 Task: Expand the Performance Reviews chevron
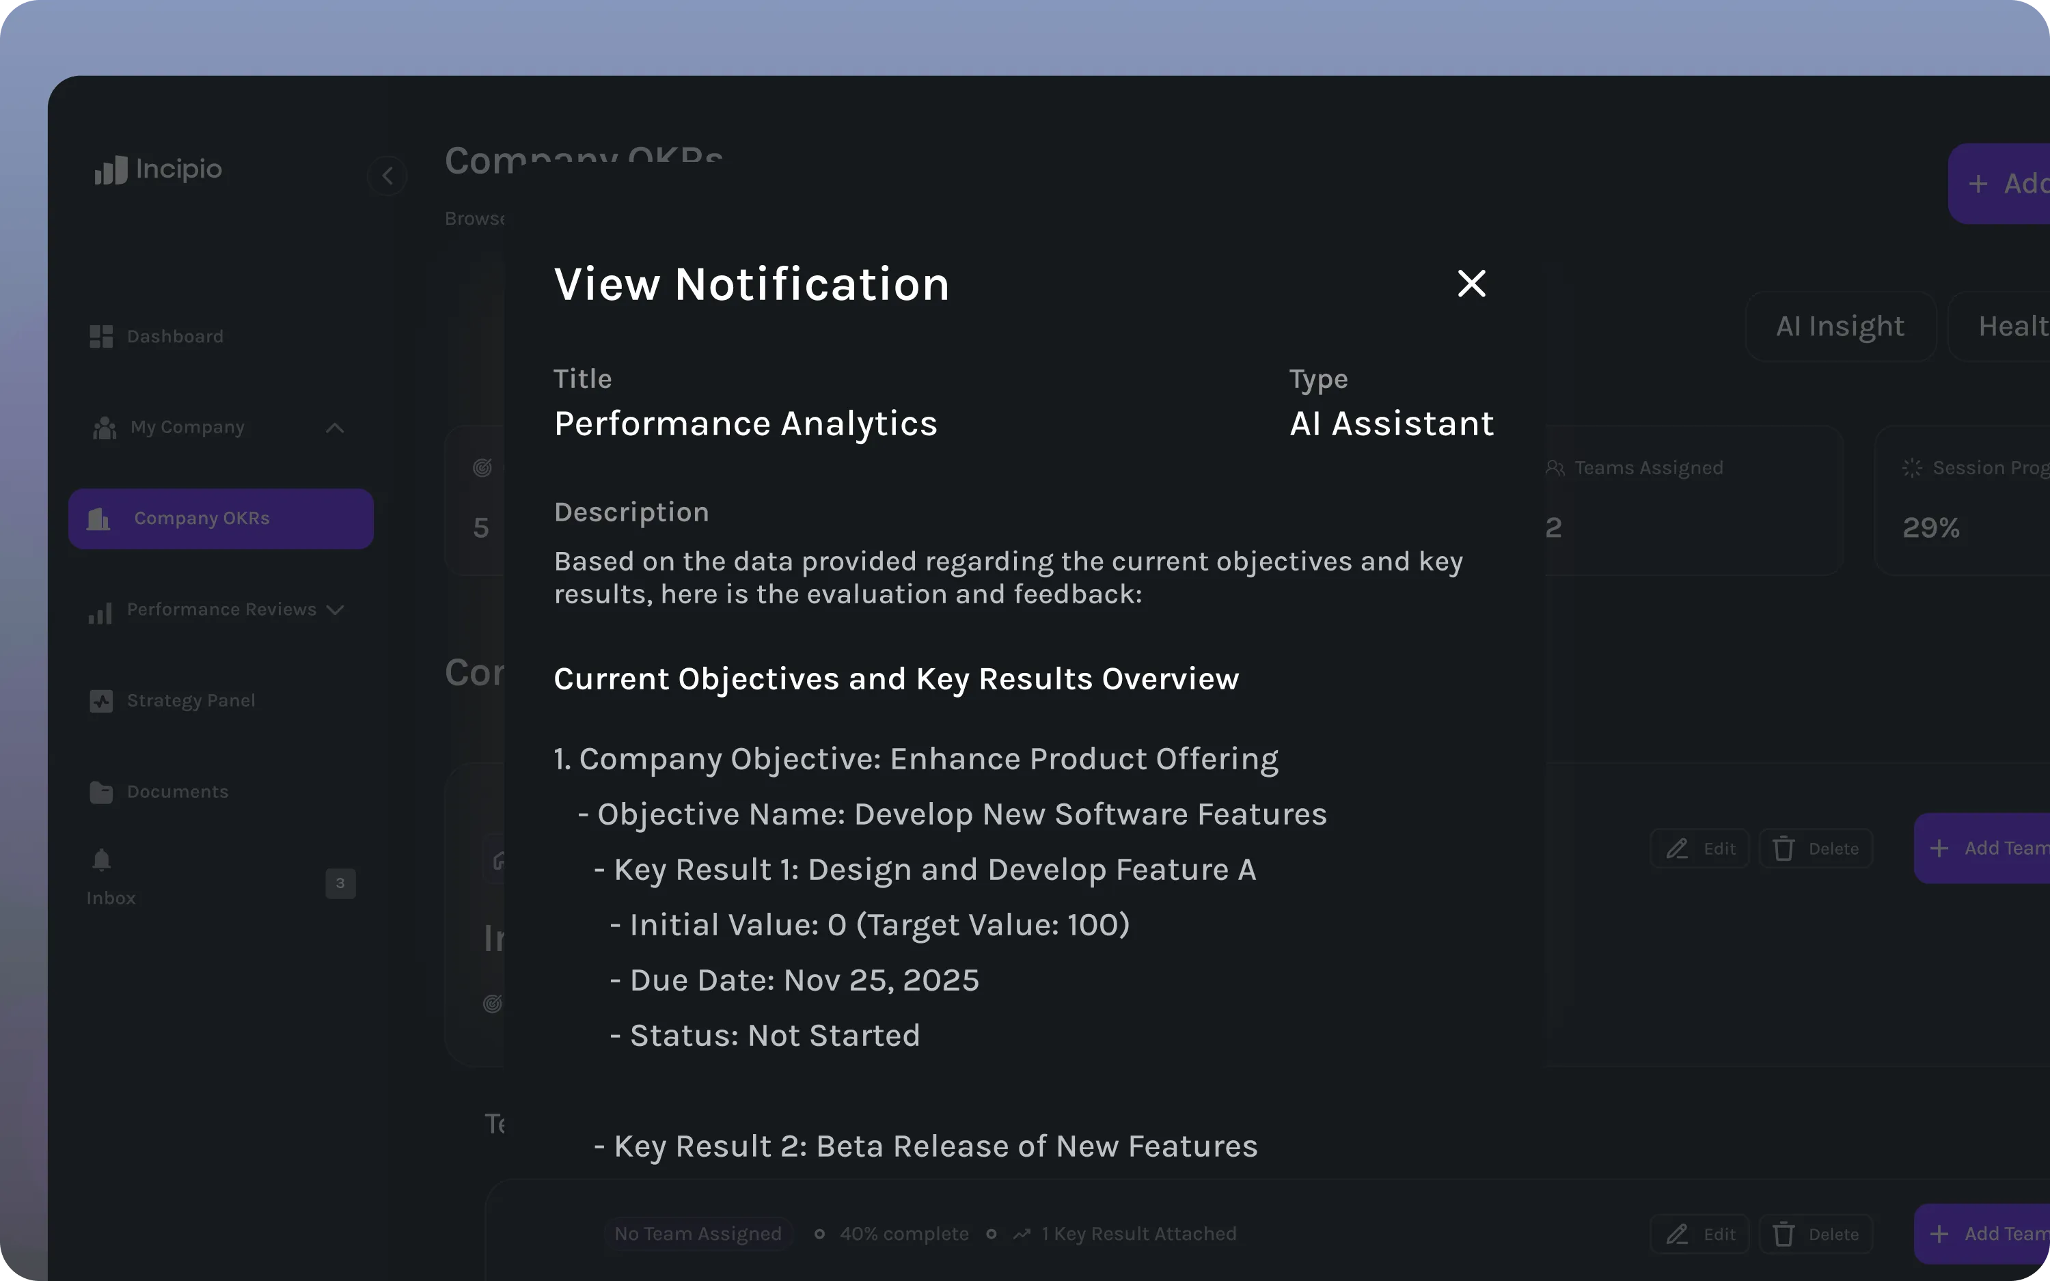[x=336, y=610]
